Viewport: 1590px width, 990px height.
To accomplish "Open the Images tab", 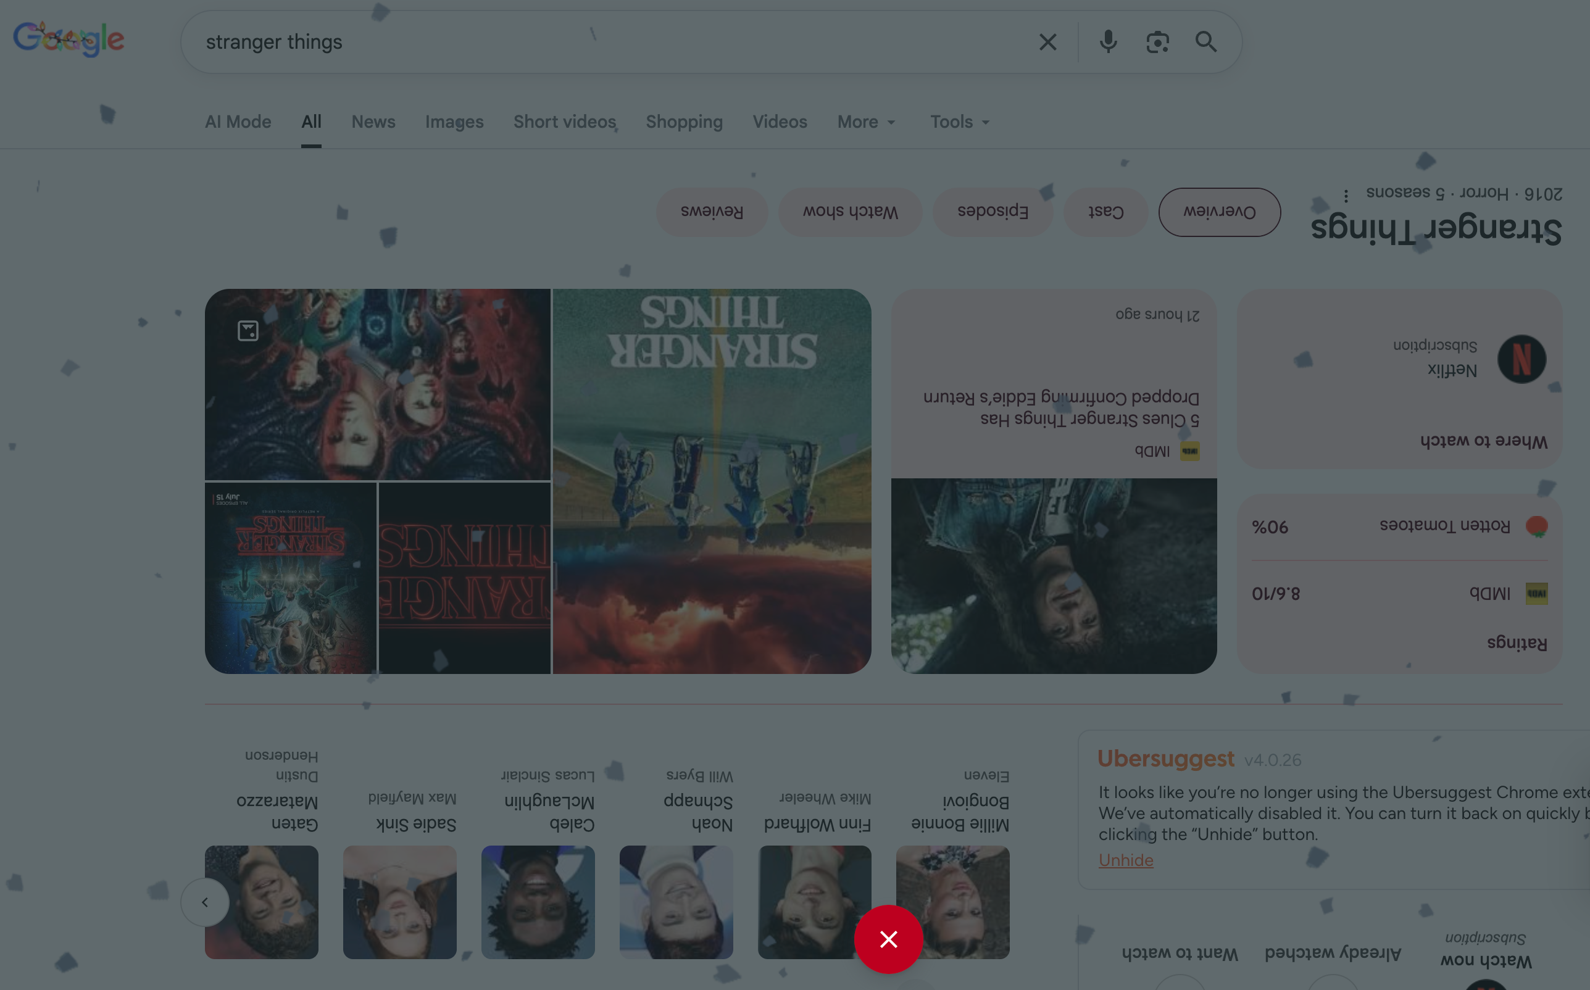I will point(454,122).
